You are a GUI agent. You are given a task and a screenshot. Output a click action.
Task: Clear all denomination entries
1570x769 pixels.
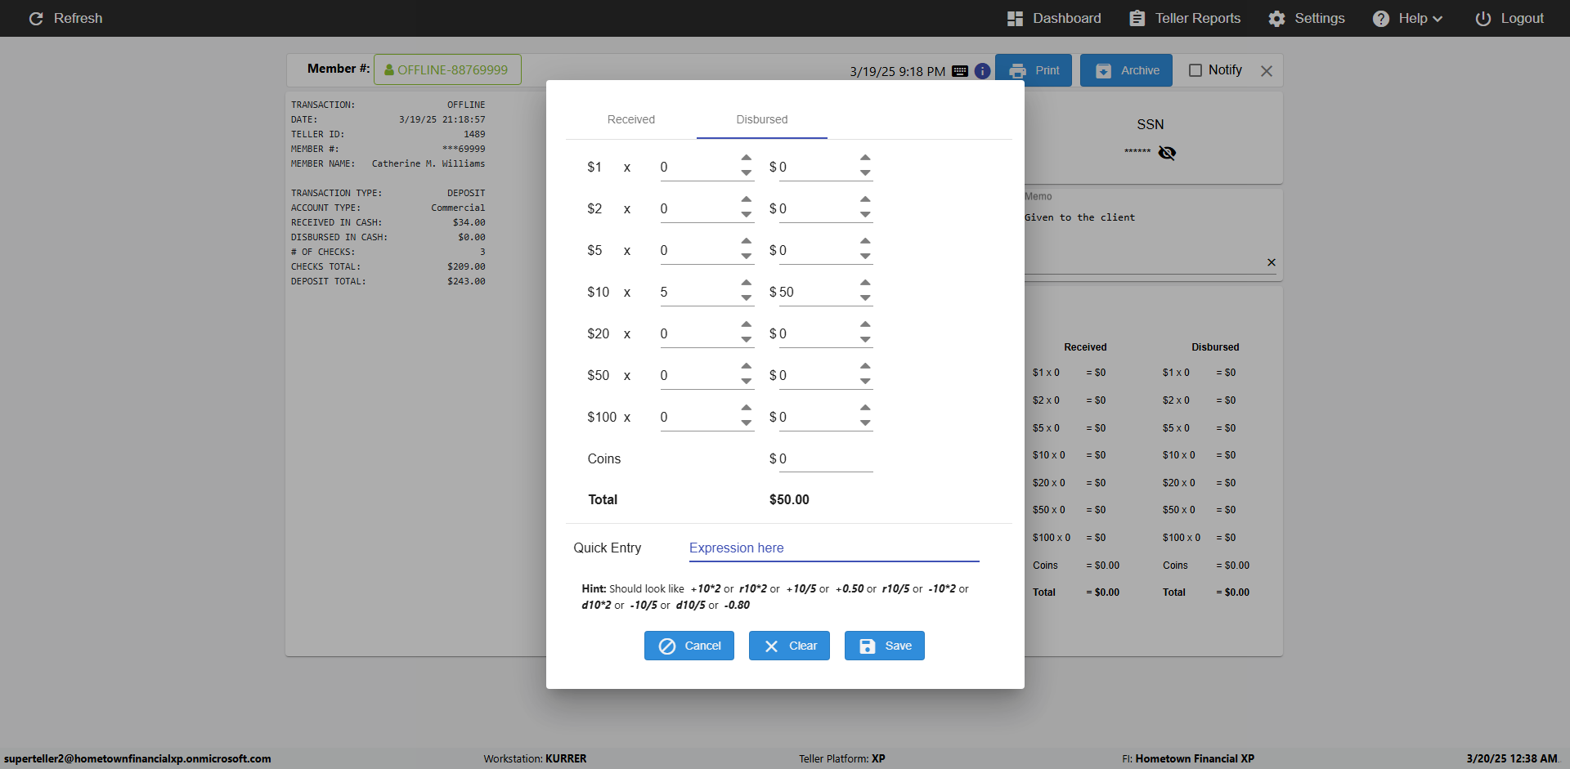789,646
